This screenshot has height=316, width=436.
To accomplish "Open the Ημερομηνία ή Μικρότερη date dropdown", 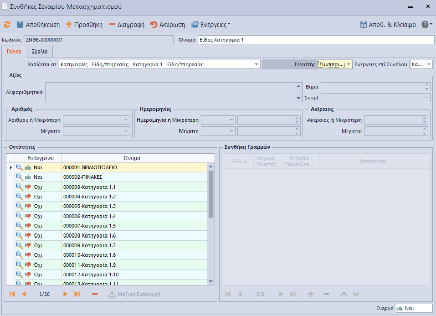I will click(232, 120).
